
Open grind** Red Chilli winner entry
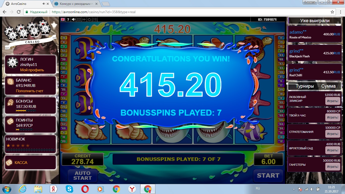pos(314,72)
